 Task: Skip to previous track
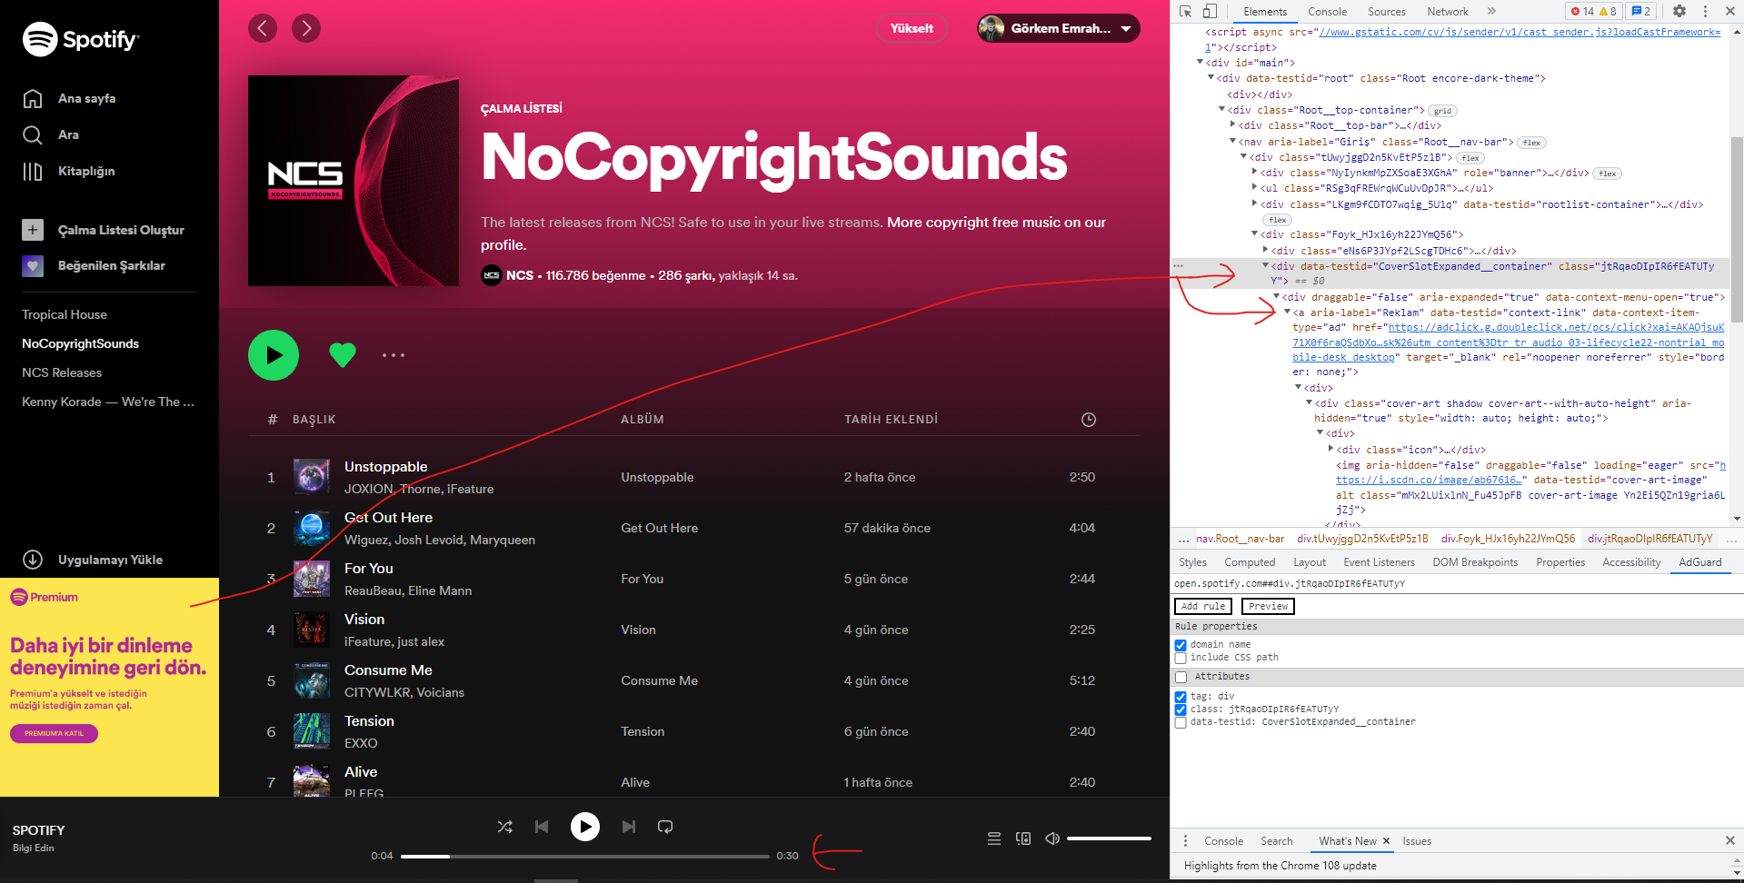pos(542,827)
